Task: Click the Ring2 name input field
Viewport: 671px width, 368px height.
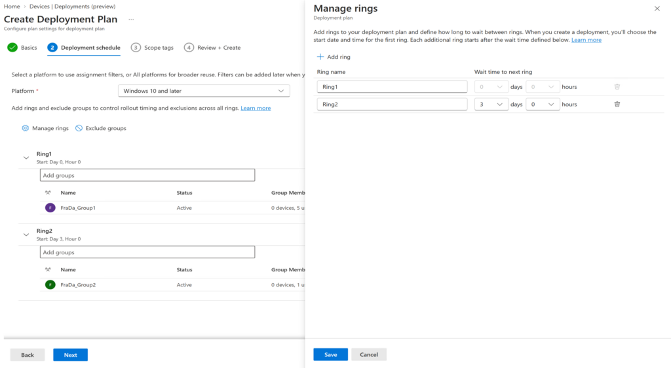Action: [392, 104]
